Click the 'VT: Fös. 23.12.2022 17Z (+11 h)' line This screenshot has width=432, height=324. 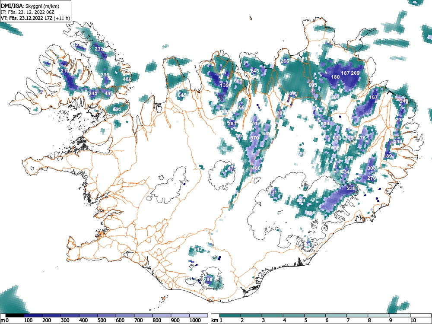tap(35, 18)
